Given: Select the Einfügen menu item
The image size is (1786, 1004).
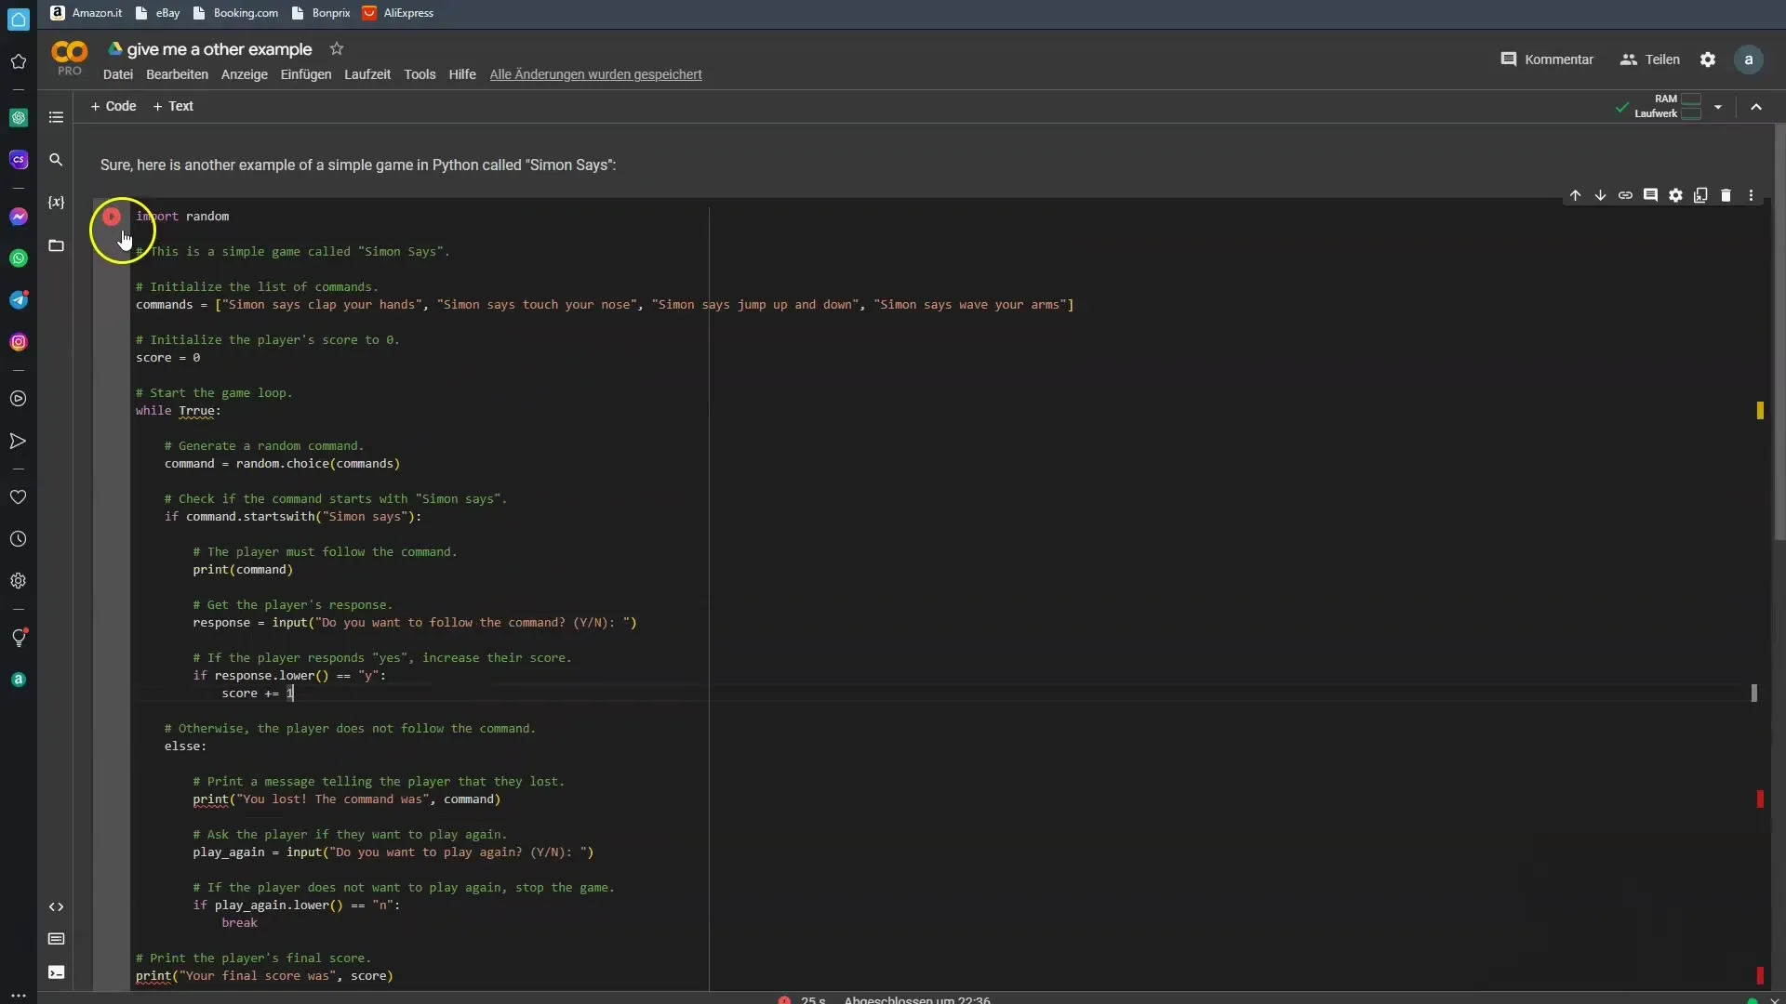Looking at the screenshot, I should click(x=304, y=74).
